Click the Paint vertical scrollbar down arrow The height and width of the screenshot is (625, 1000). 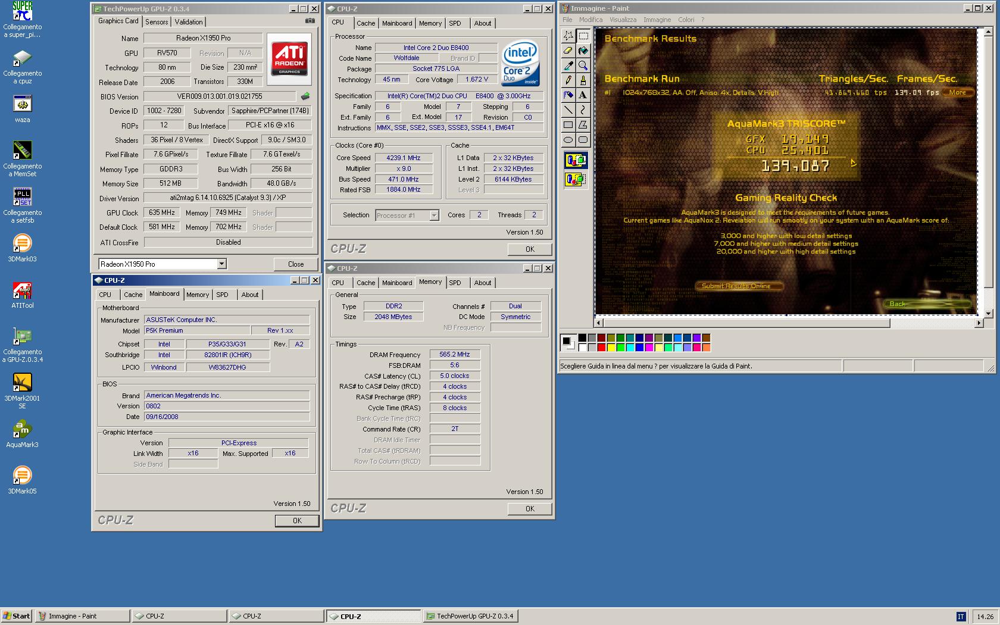[989, 314]
